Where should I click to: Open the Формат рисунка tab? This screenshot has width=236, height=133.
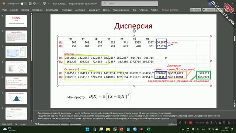click(x=170, y=10)
